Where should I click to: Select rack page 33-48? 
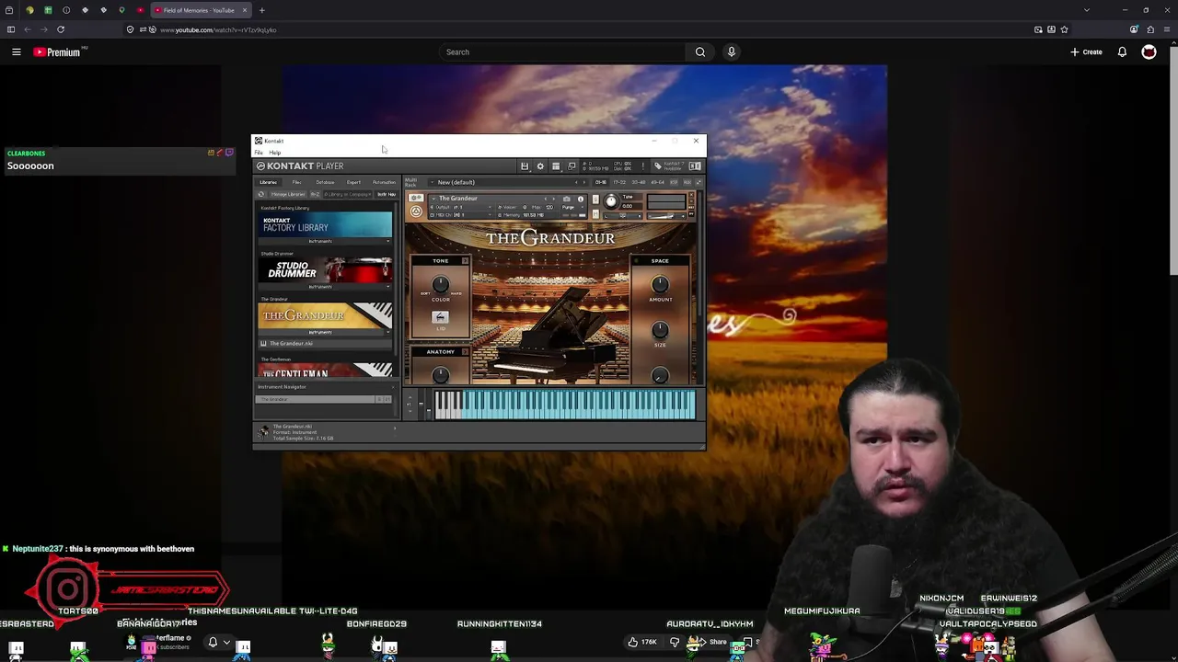[639, 182]
